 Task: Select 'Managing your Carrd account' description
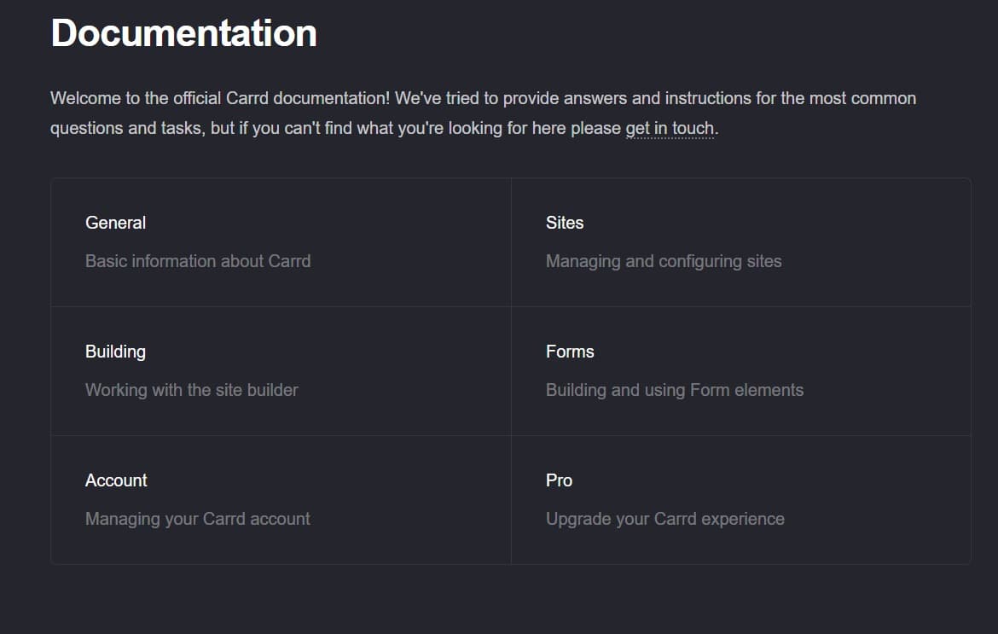pos(197,519)
